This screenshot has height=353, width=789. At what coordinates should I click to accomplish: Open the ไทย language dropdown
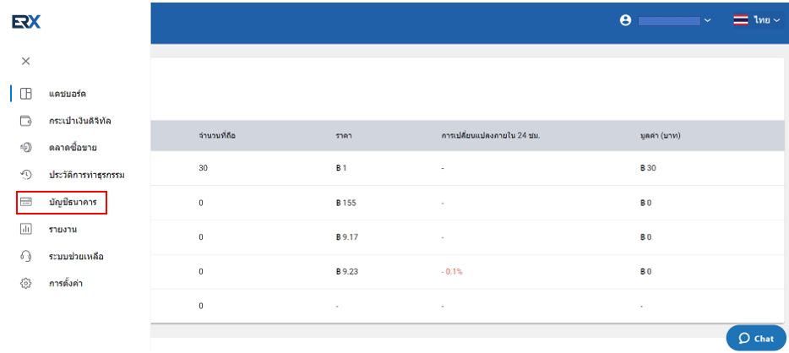point(767,20)
